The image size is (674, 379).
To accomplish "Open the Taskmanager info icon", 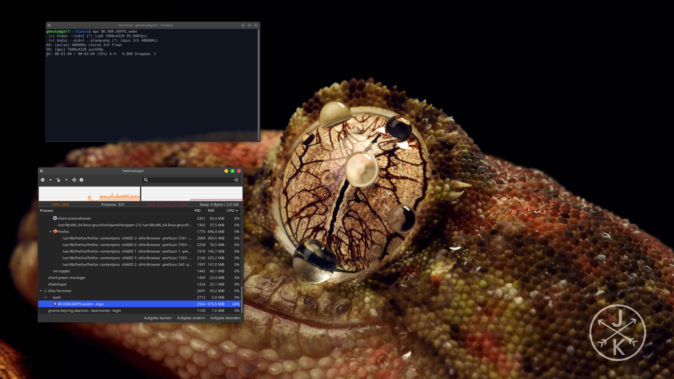I will [81, 180].
